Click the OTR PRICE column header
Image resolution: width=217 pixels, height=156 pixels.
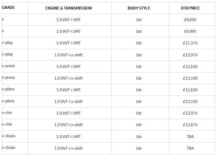coord(190,8)
